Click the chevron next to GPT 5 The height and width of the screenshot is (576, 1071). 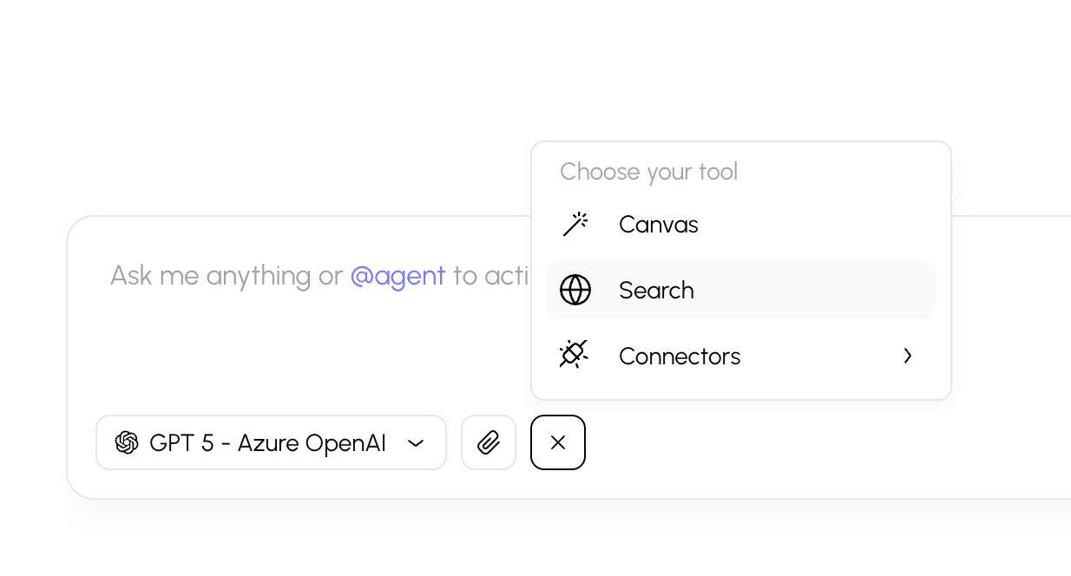coord(416,443)
